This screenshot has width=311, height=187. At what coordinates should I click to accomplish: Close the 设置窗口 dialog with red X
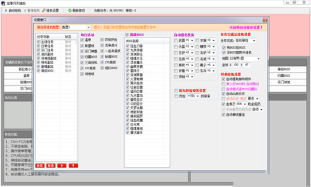point(265,20)
